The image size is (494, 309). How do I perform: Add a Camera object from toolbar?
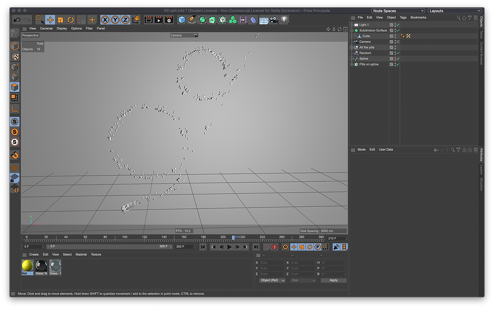tap(274, 20)
